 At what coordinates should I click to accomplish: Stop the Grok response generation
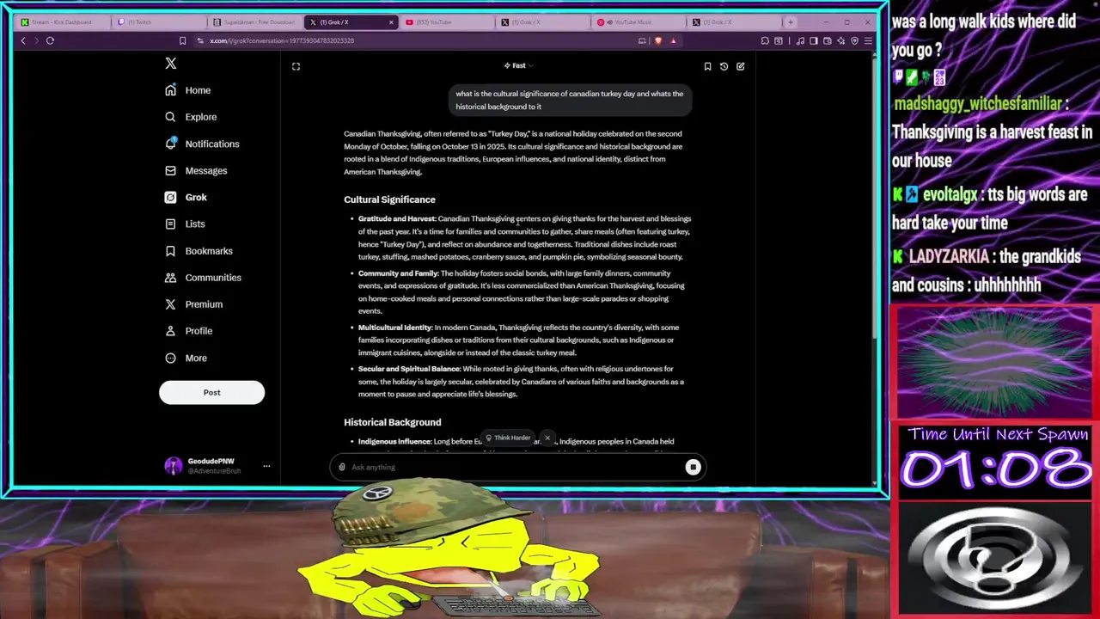click(x=693, y=467)
